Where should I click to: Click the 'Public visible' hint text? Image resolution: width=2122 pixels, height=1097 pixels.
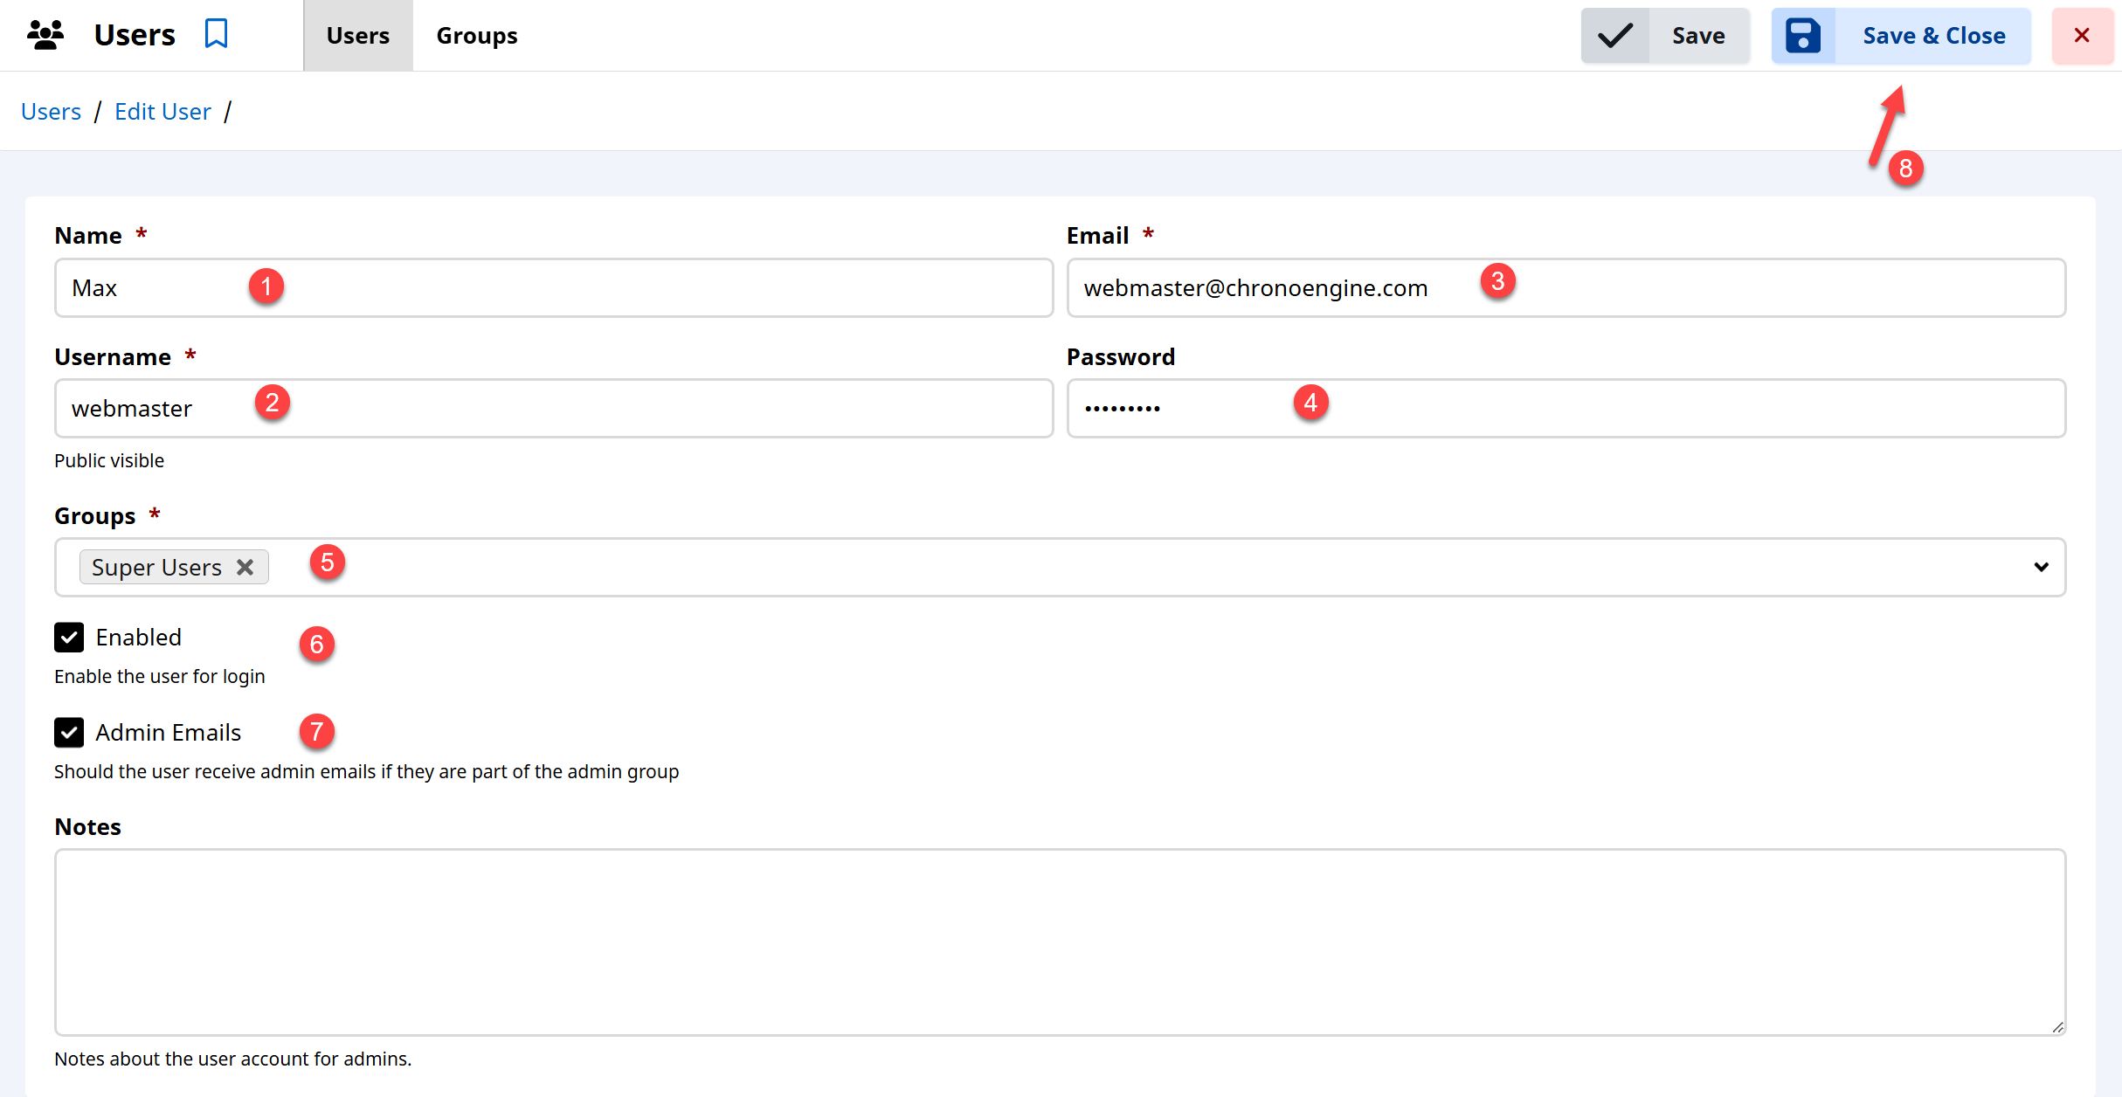pyautogui.click(x=109, y=460)
